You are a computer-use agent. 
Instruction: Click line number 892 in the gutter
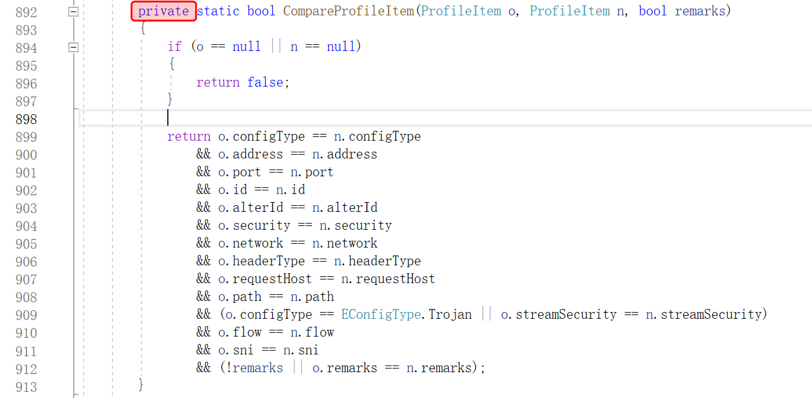tap(26, 12)
